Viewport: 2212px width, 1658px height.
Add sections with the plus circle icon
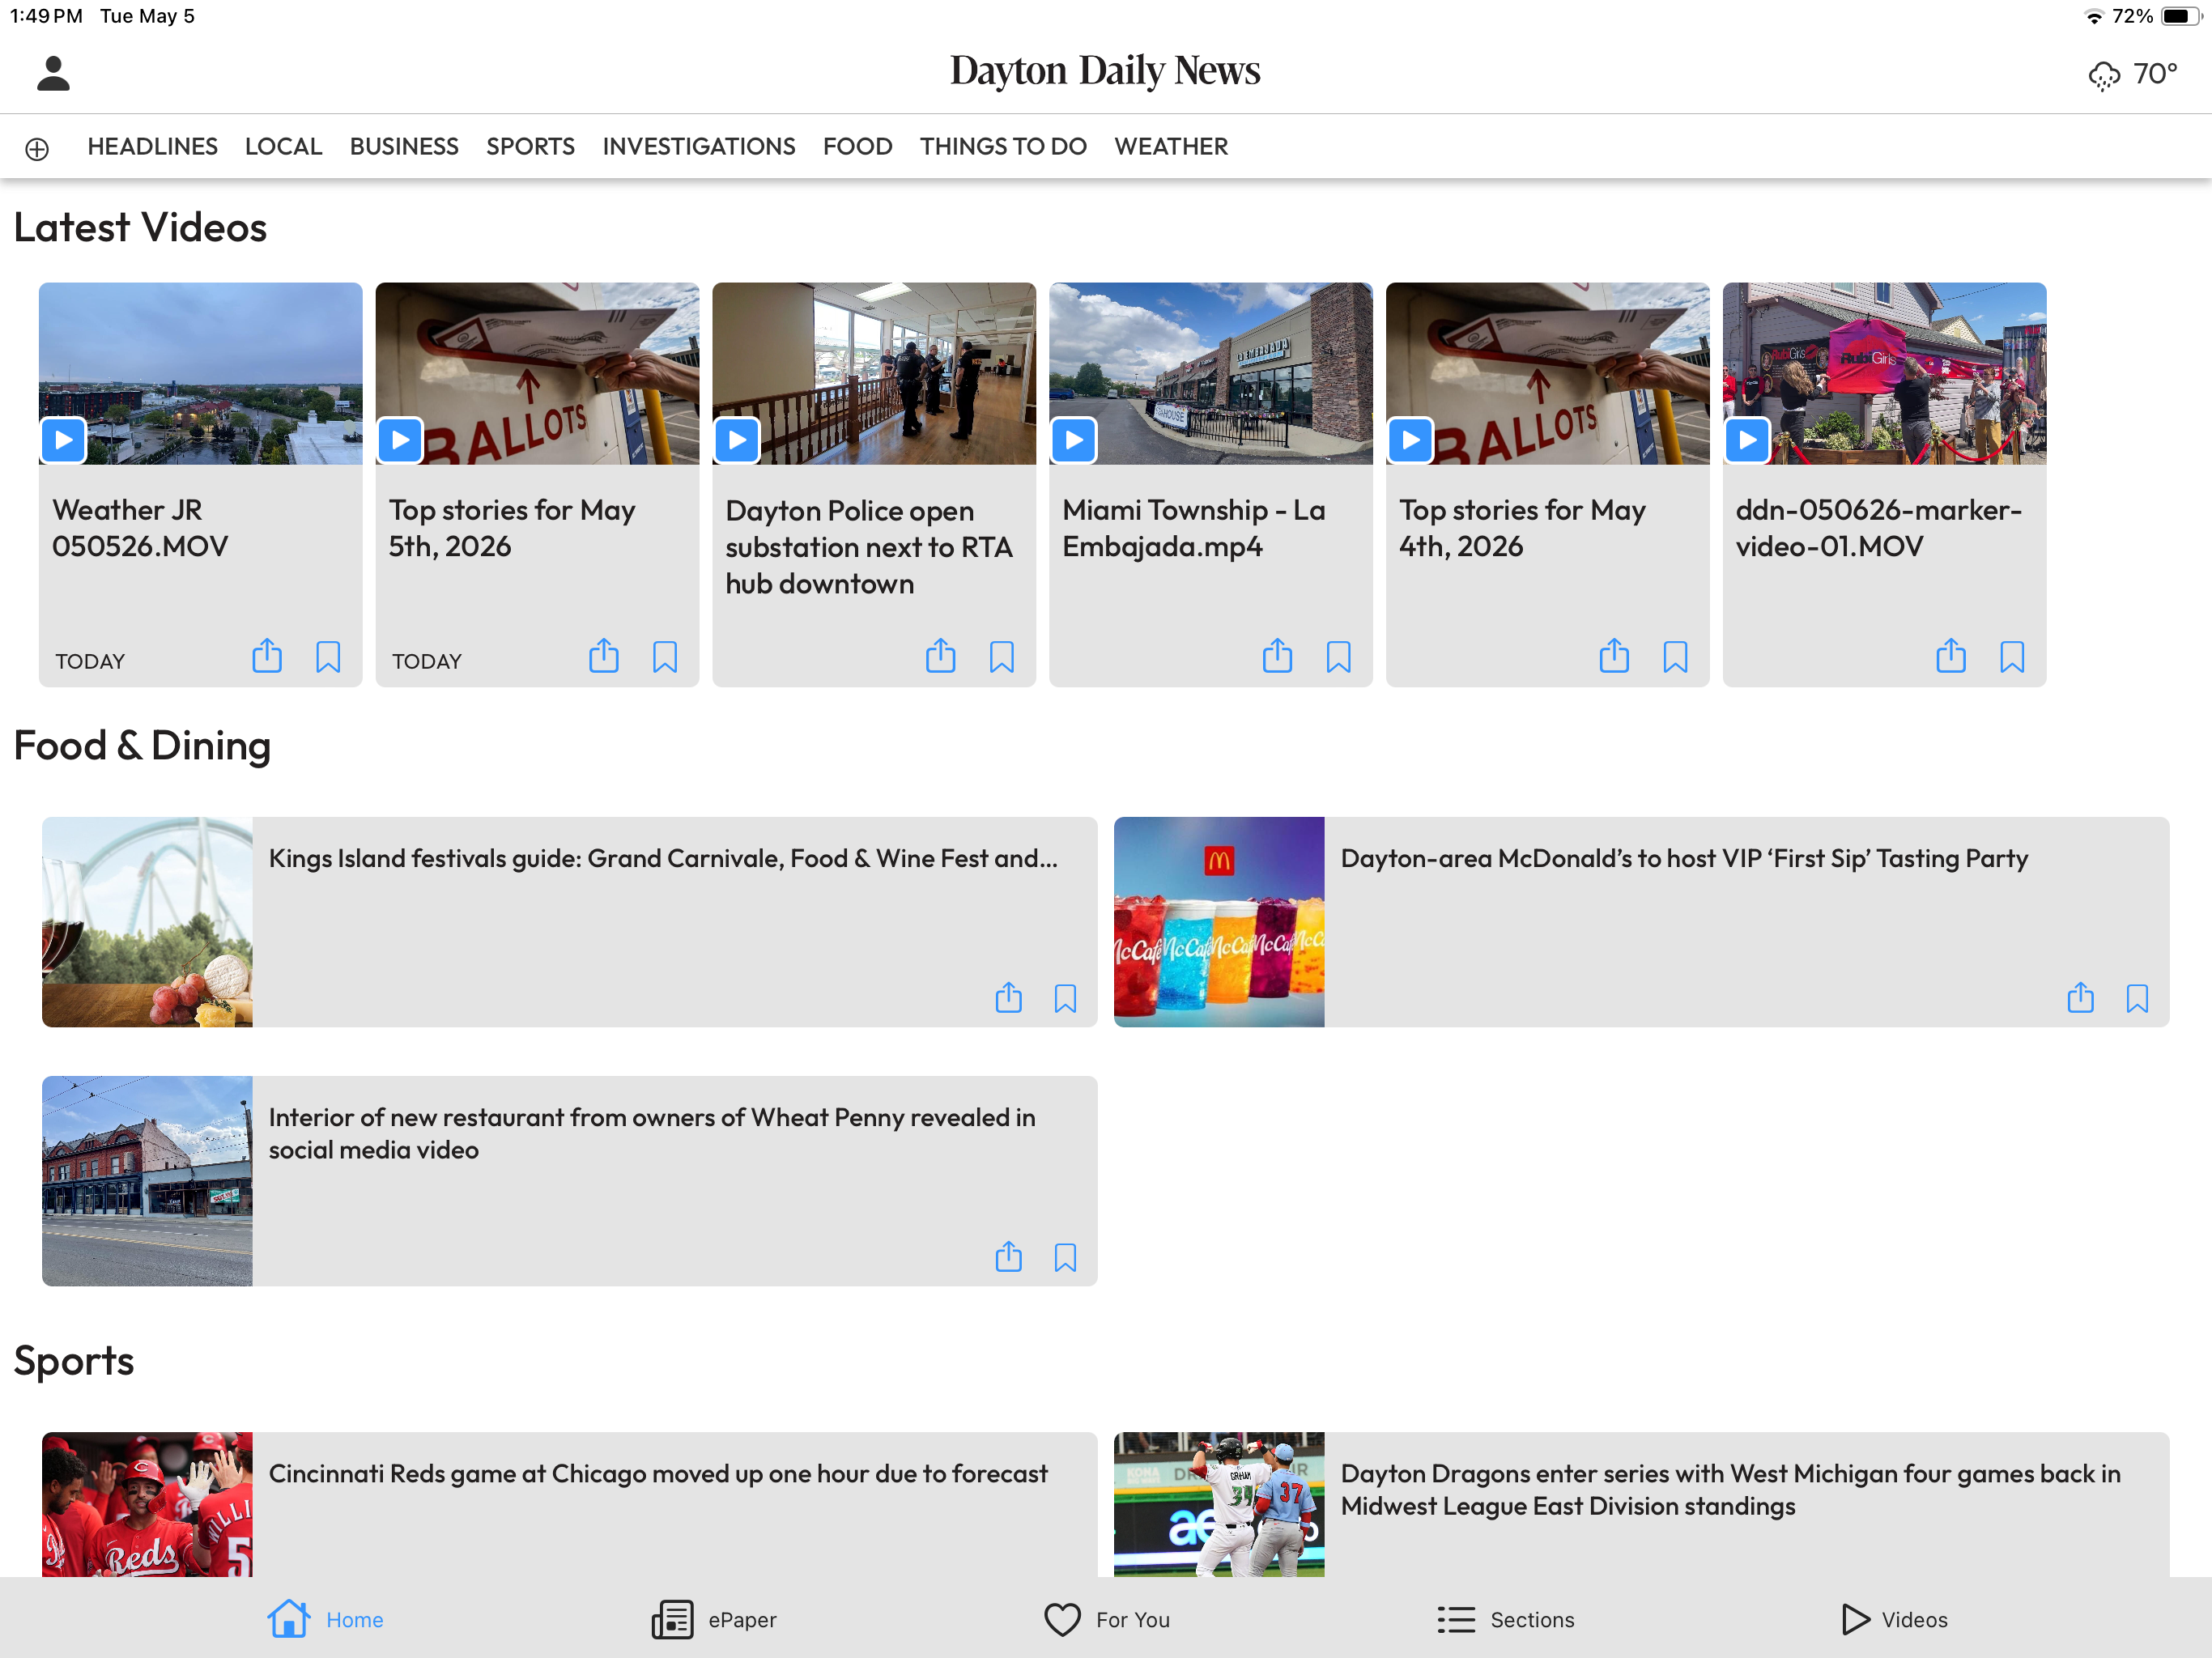37,148
